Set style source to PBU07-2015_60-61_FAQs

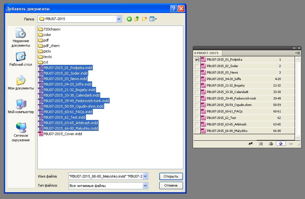click(197, 111)
